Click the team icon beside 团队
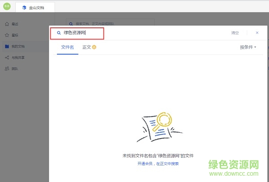 [x=7, y=69]
